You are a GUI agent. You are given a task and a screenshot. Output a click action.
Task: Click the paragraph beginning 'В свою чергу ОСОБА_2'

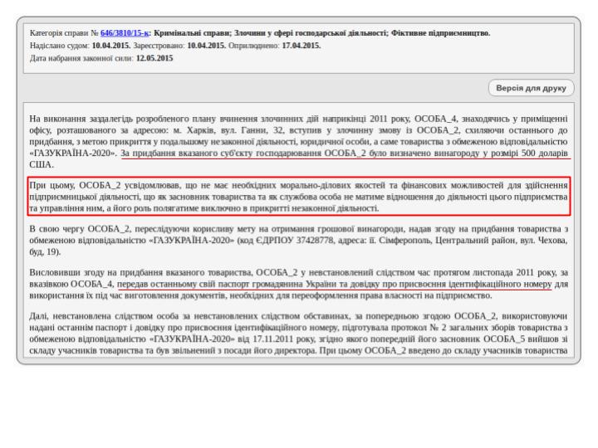click(x=298, y=239)
